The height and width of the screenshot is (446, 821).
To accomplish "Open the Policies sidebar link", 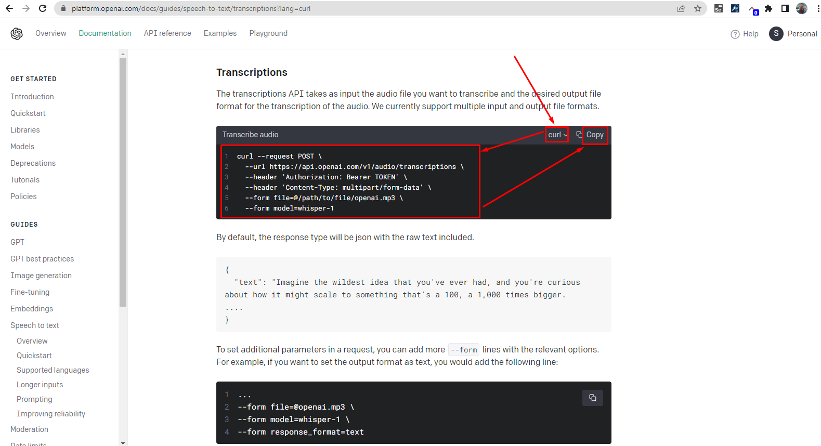I will click(23, 196).
